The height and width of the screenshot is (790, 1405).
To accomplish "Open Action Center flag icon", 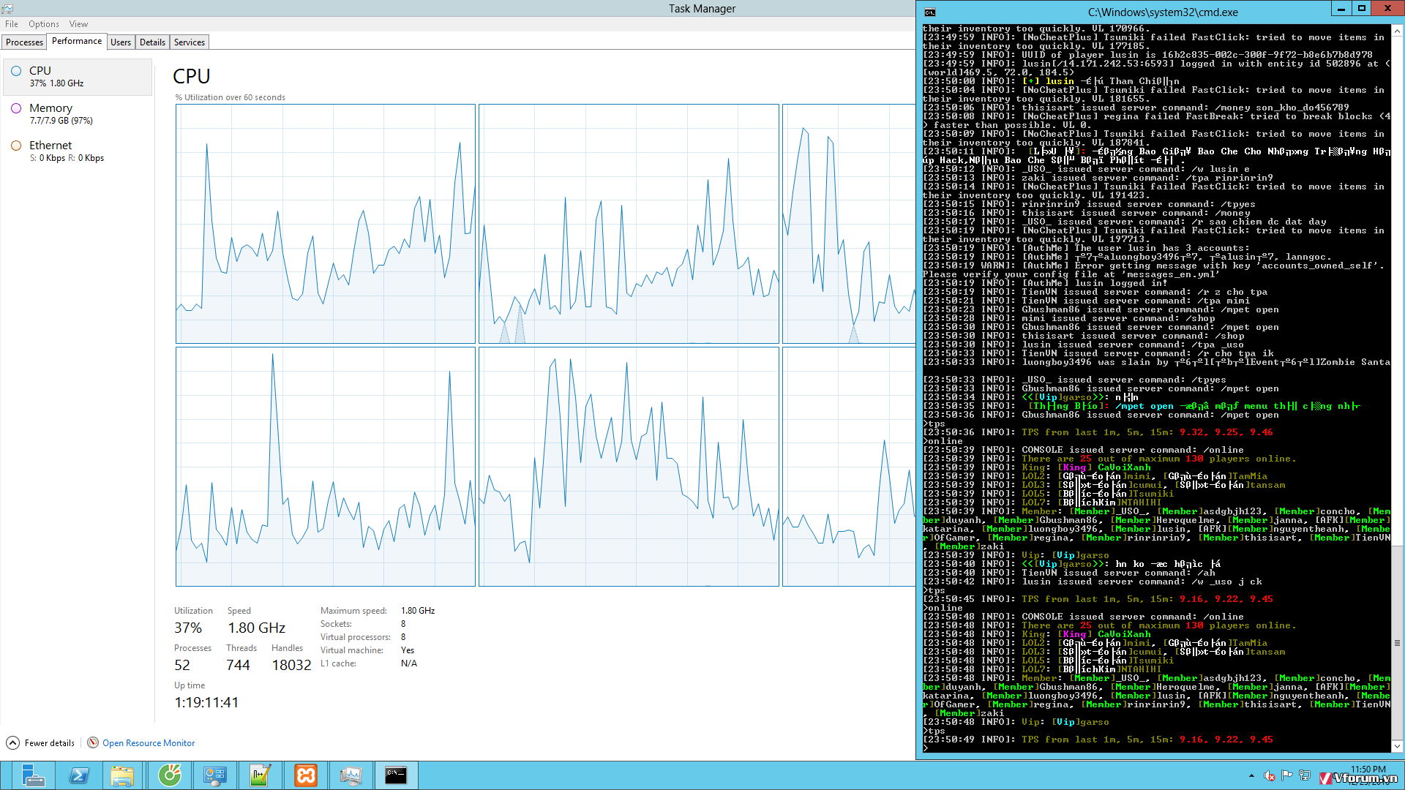I will [x=1287, y=775].
